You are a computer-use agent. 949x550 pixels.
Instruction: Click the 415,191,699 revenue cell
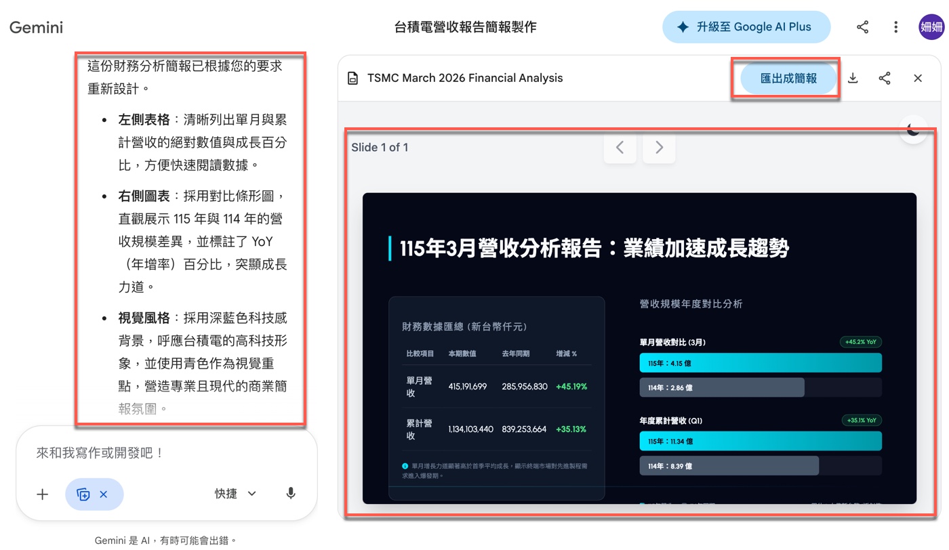click(468, 387)
